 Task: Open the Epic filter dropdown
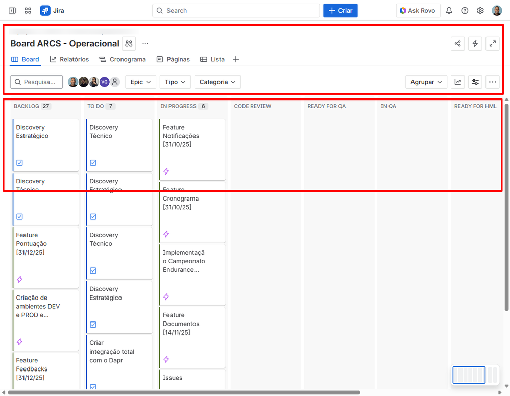140,82
